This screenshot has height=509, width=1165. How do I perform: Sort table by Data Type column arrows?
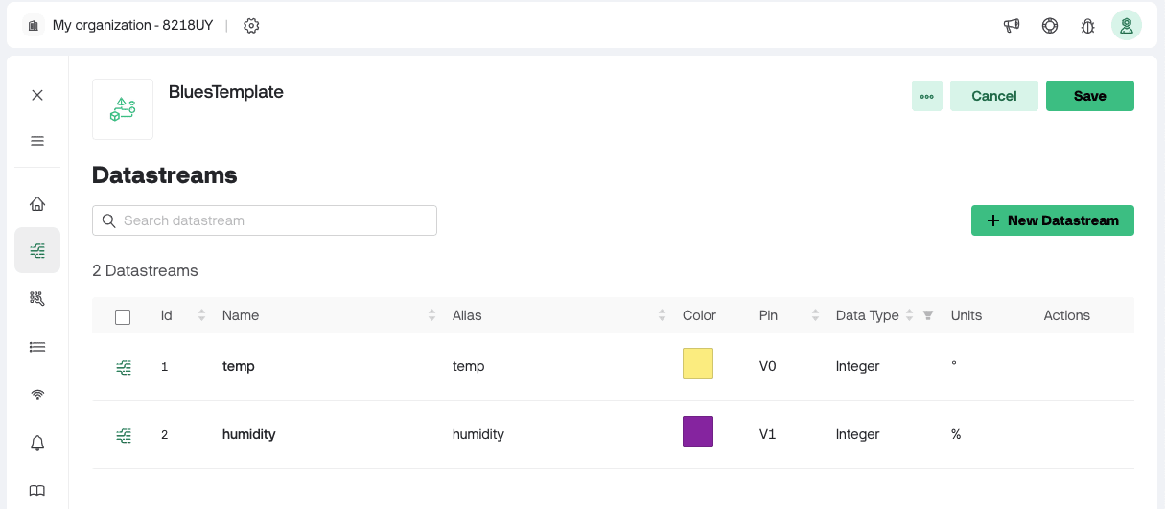pyautogui.click(x=909, y=315)
